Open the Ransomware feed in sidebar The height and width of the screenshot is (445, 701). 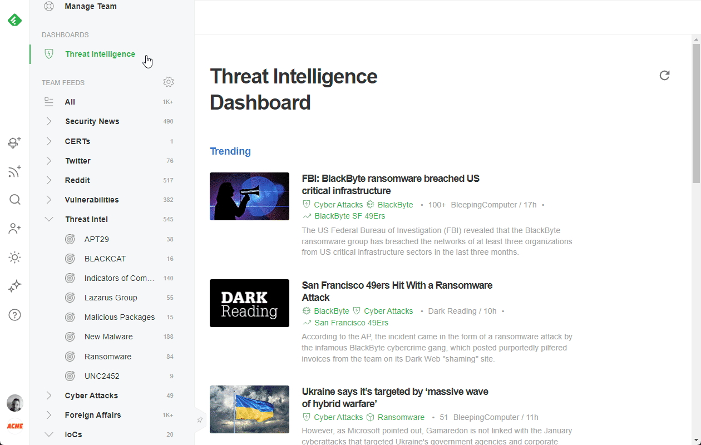tap(108, 357)
